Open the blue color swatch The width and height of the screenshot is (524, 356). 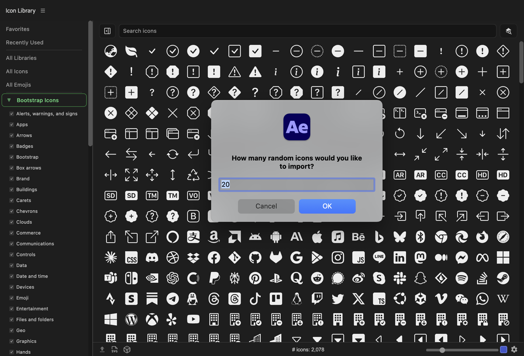503,349
